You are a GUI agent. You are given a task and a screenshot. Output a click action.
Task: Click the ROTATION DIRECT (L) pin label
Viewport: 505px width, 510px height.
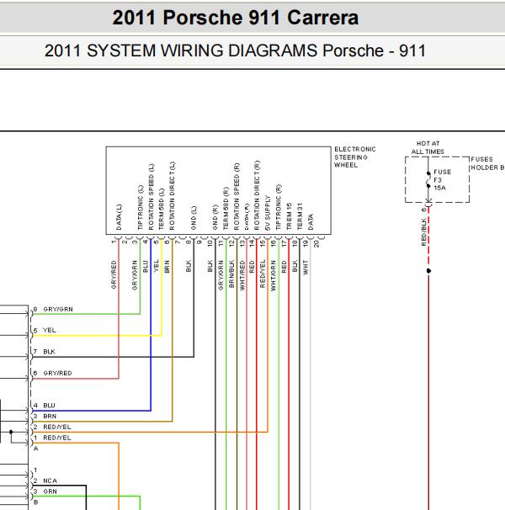pos(173,195)
